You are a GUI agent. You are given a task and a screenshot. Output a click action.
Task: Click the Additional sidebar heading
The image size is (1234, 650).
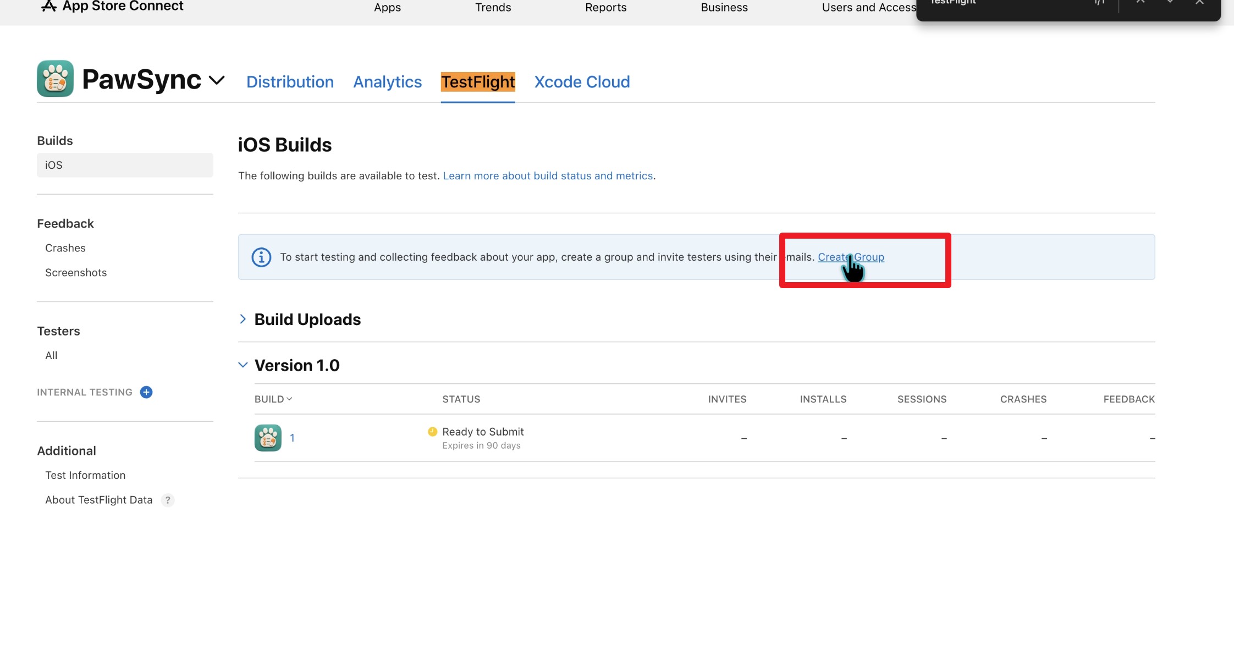(x=67, y=451)
